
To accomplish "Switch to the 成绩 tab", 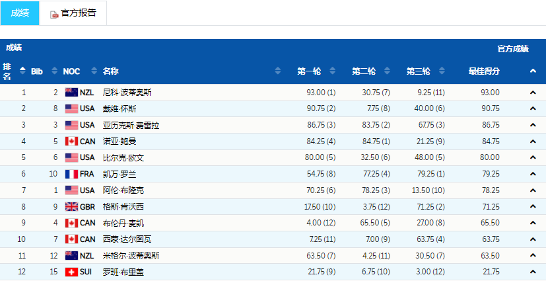I will click(x=20, y=13).
